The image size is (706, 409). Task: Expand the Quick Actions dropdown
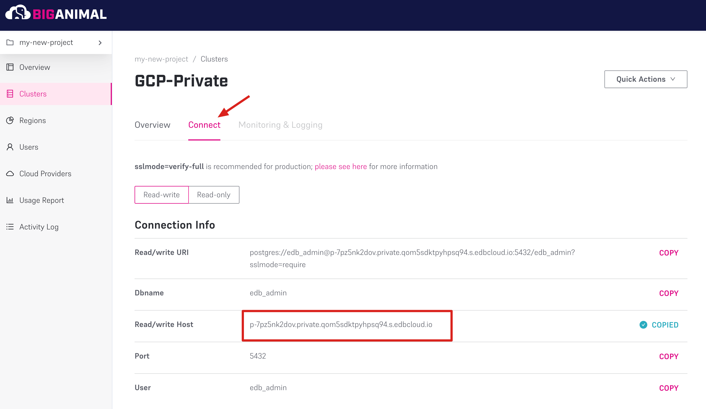click(x=645, y=79)
